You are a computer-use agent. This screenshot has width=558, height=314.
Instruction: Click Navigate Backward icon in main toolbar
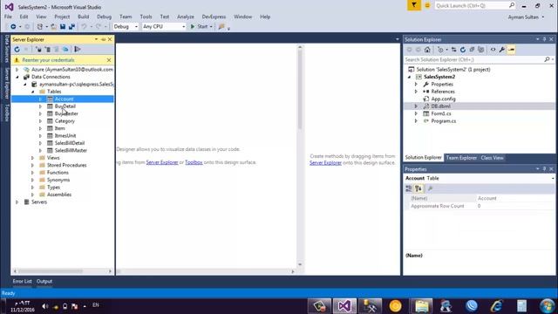tap(13, 27)
